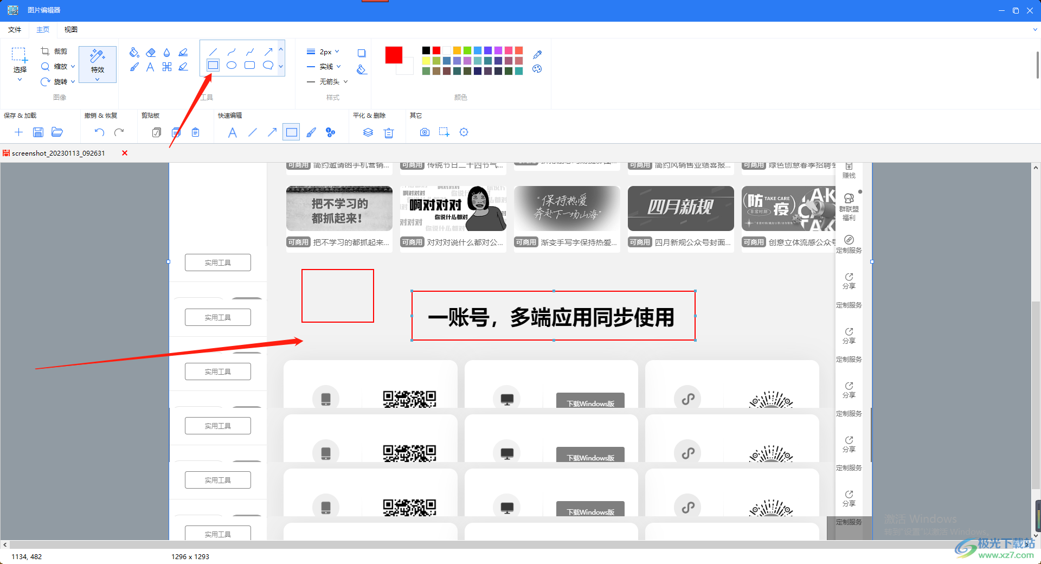Choose the ellipse shape
1041x564 pixels.
tap(232, 65)
